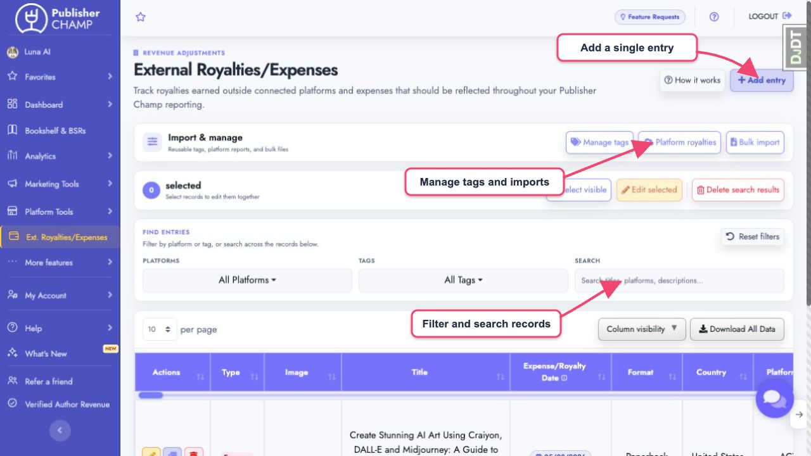Sort the table by the Title column
The image size is (811, 456).
(426, 372)
